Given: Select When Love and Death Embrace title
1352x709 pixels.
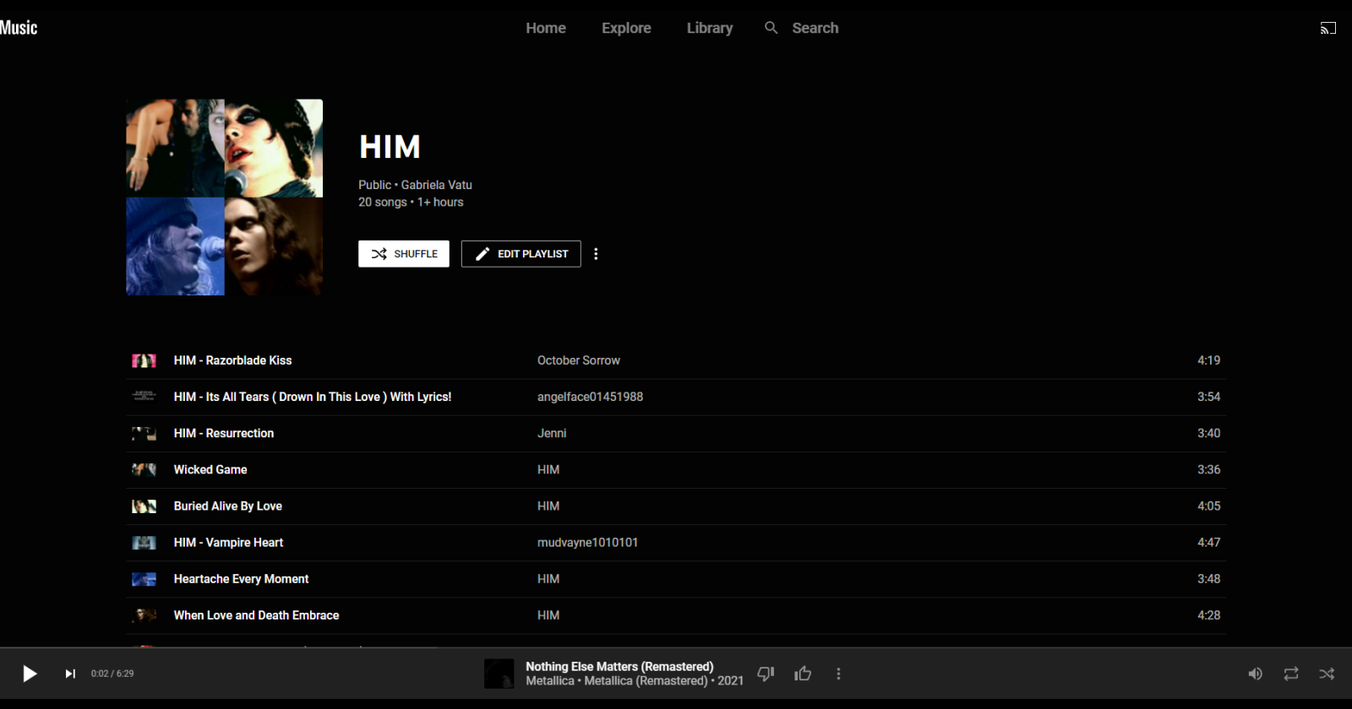Looking at the screenshot, I should point(256,615).
